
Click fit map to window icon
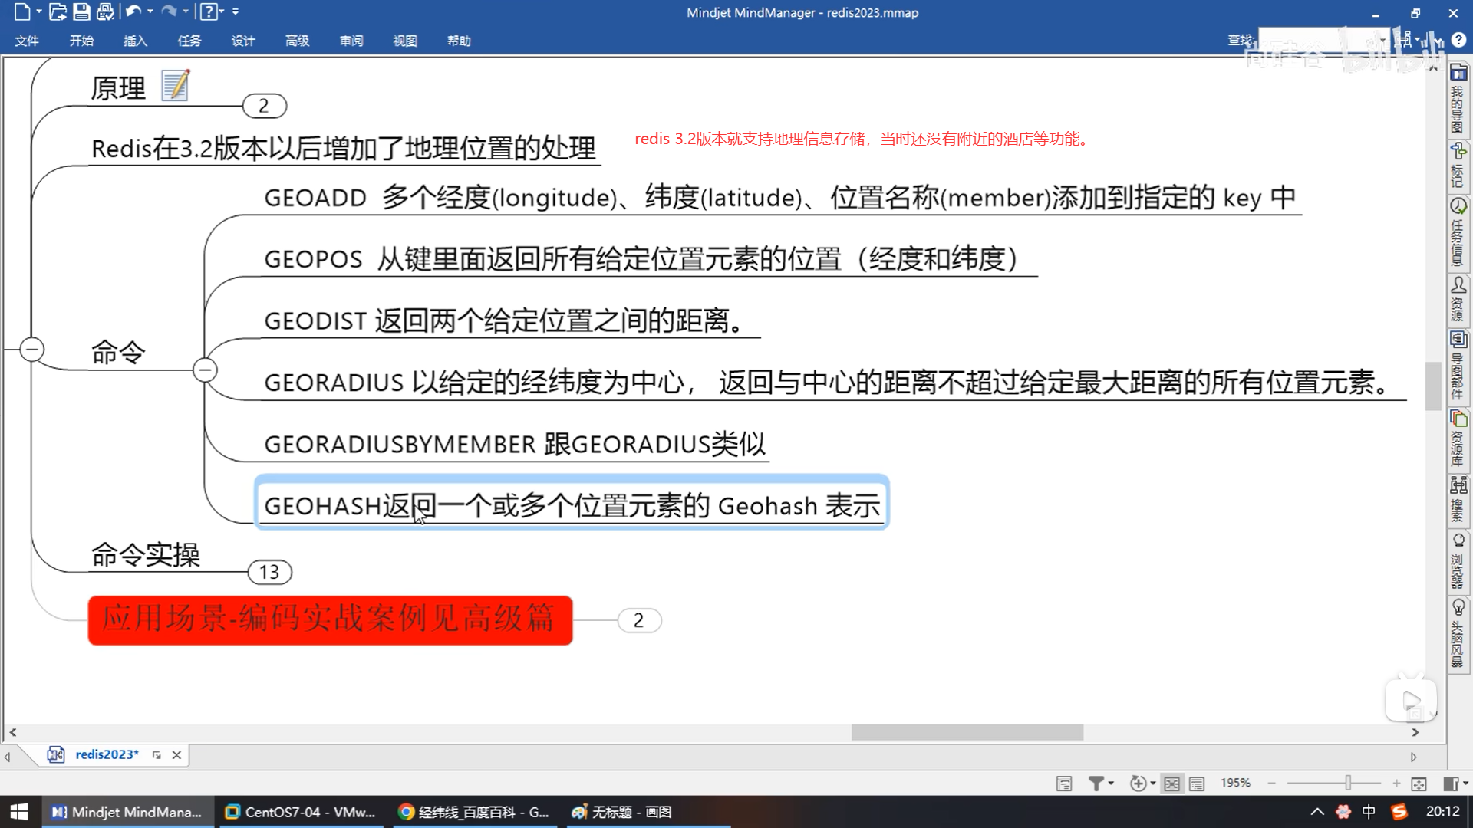[x=1419, y=783]
